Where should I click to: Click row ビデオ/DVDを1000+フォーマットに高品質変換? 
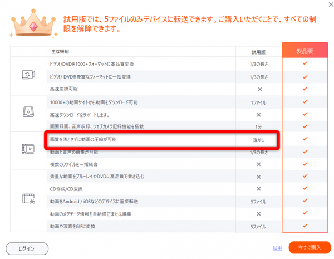[x=92, y=64]
